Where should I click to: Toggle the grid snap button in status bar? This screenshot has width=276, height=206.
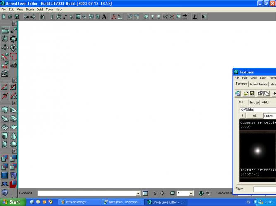click(x=173, y=193)
